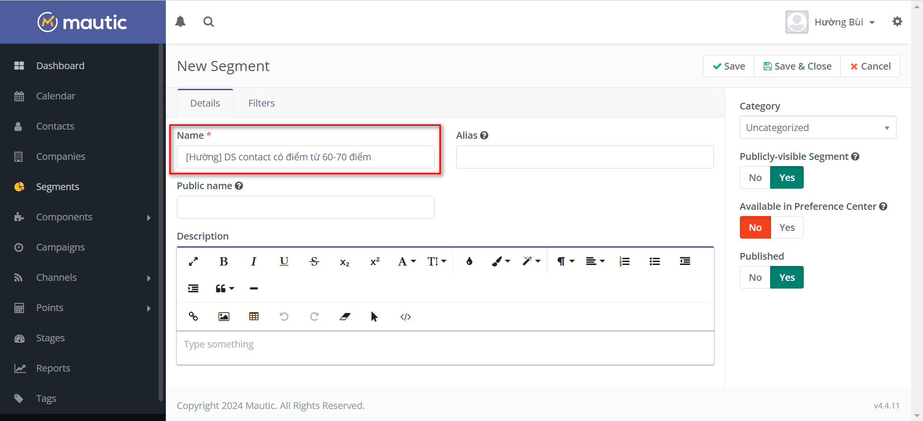This screenshot has height=421, width=923.
Task: Click the notifications bell icon
Action: 180,22
